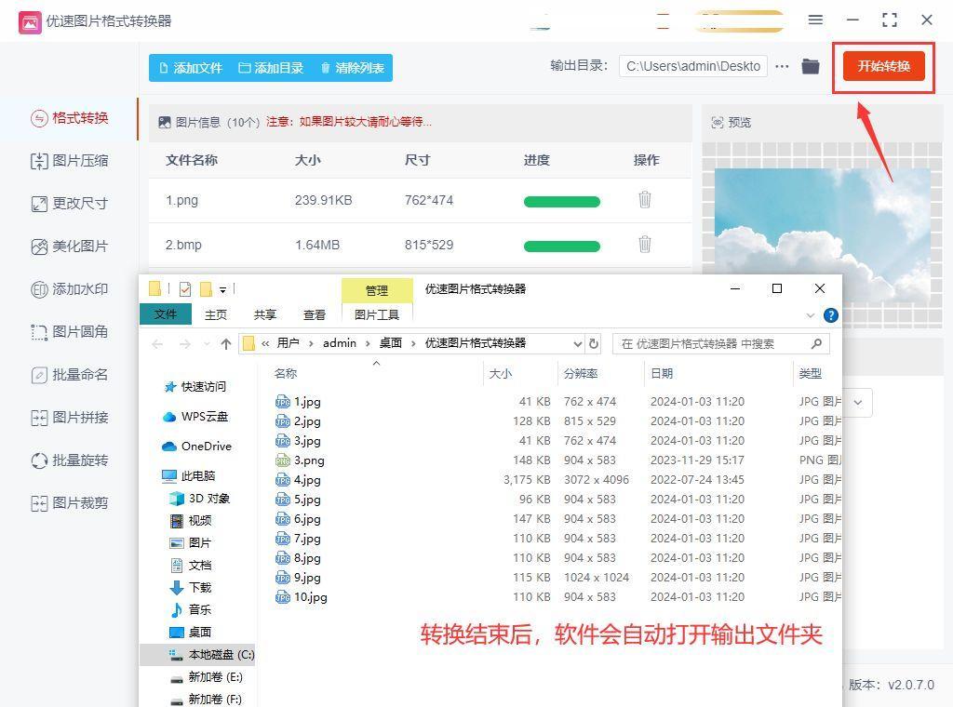Select WPS云盘 in navigation pane
Screen dimensions: 953x707
195,417
